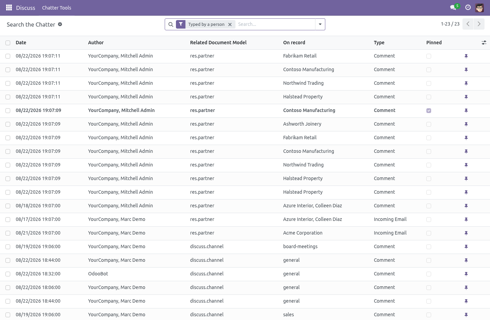Toggle the Pinned checkbox on the Ashworth Joinery row

coord(429,124)
